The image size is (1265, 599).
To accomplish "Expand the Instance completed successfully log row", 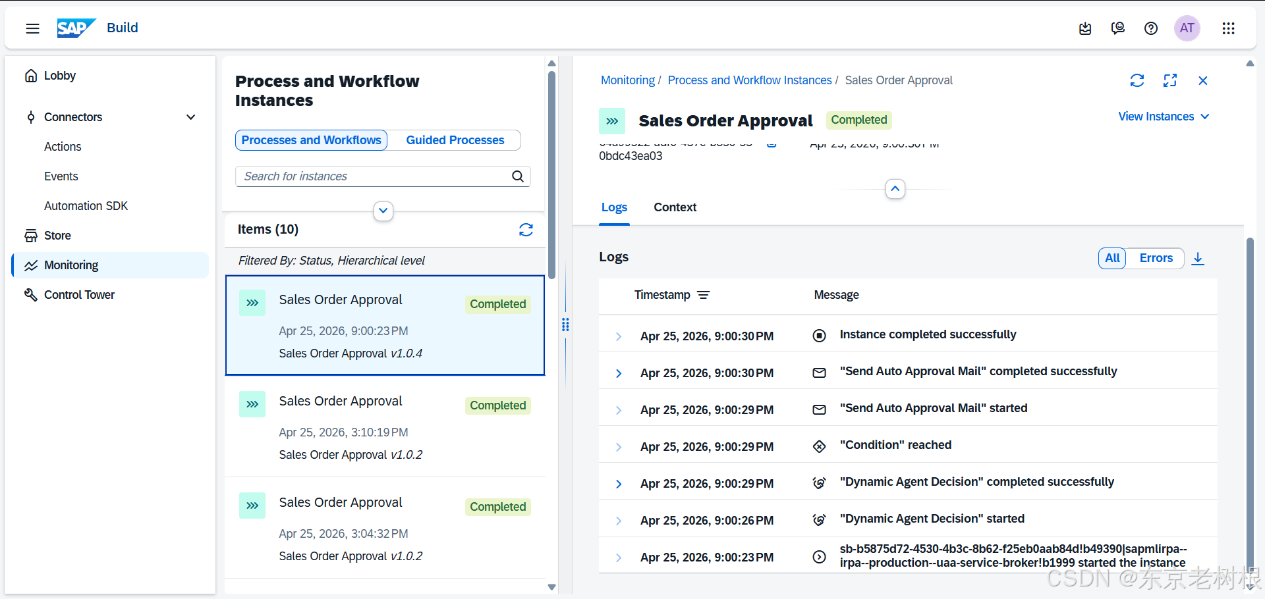I will tap(619, 336).
